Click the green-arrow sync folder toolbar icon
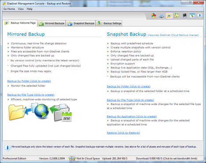The height and width of the screenshot is (163, 206). [177, 15]
